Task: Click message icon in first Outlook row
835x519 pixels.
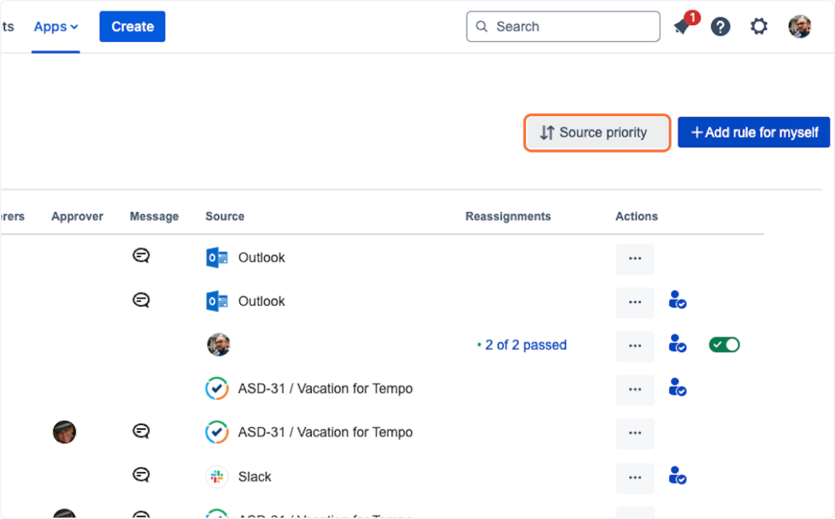Action: 141,256
